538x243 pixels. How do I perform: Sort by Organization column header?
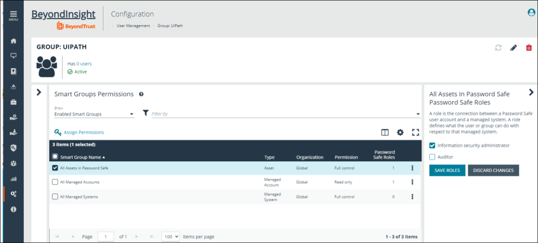pyautogui.click(x=310, y=157)
